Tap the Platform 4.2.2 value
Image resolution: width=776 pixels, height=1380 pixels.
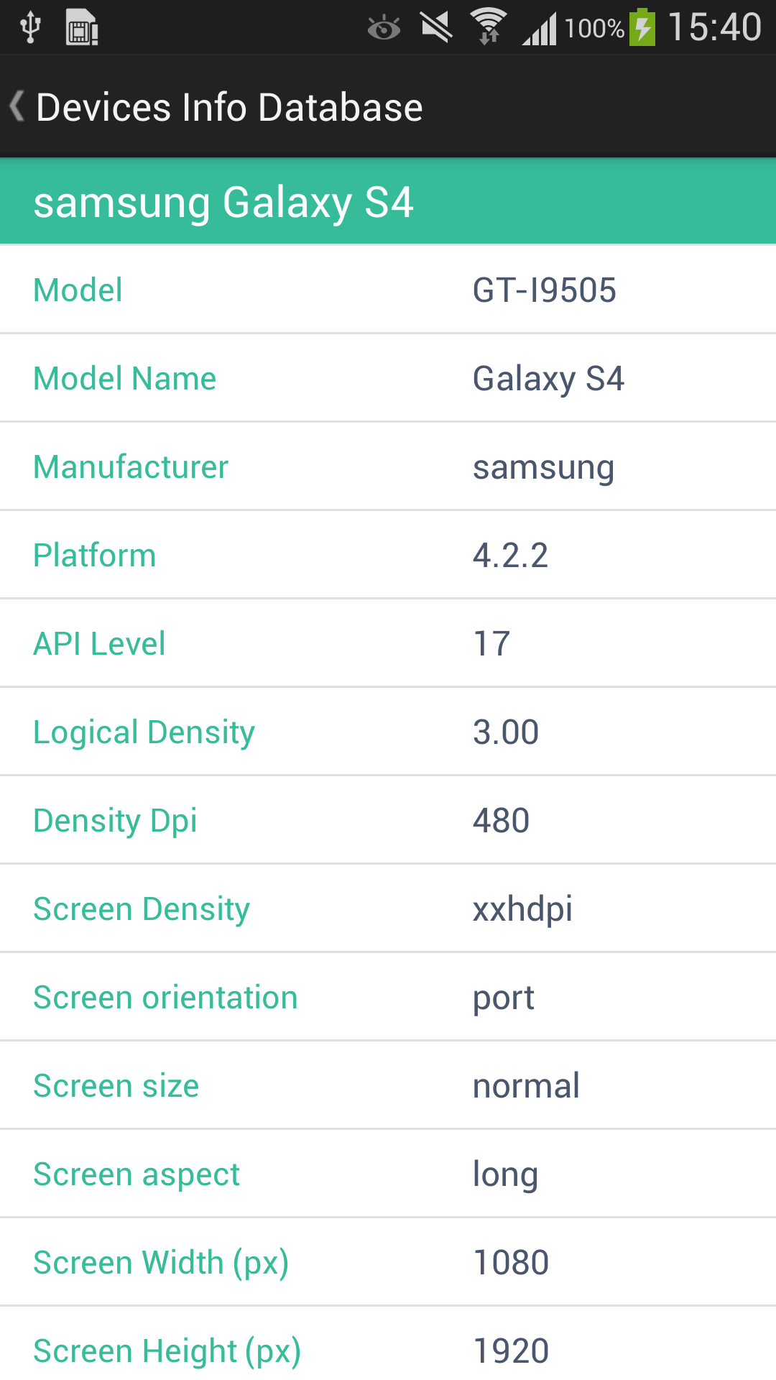click(x=388, y=555)
